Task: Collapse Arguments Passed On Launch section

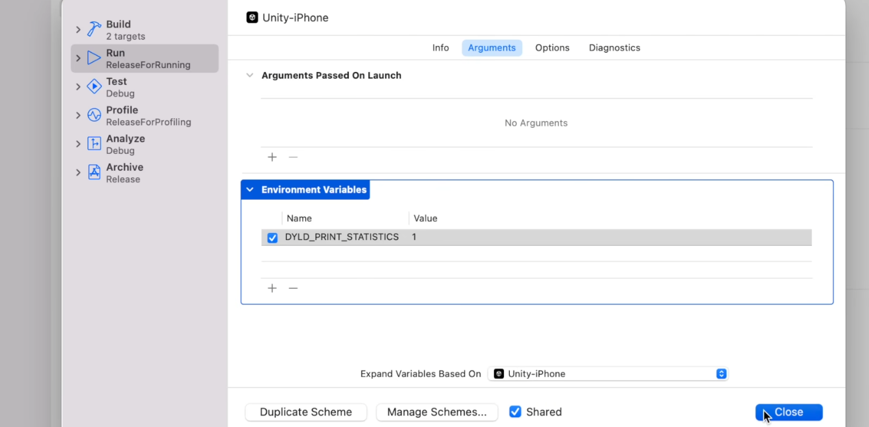Action: 250,75
